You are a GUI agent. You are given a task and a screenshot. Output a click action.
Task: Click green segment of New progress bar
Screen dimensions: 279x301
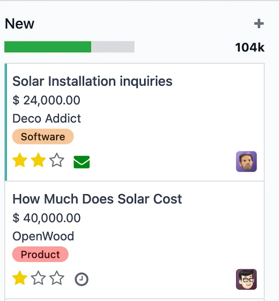tap(48, 47)
